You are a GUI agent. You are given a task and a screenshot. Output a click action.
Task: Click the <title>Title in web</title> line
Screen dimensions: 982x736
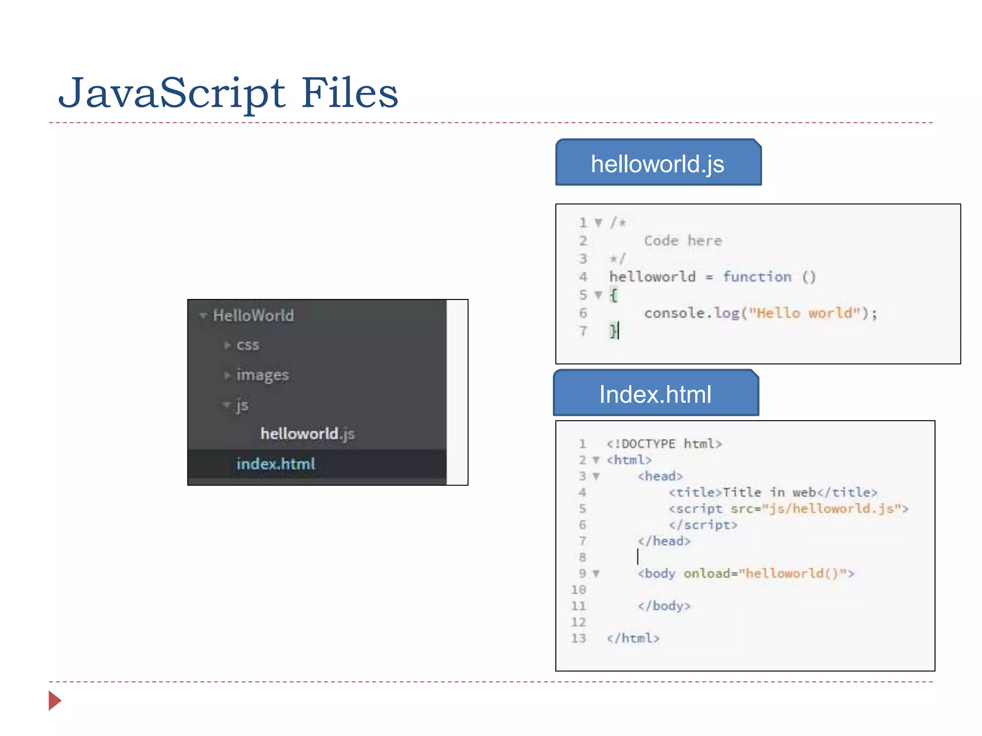click(x=773, y=493)
